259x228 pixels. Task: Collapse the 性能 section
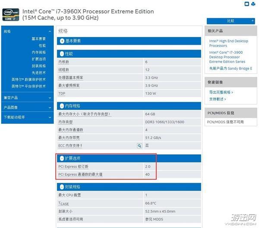[x=62, y=53]
